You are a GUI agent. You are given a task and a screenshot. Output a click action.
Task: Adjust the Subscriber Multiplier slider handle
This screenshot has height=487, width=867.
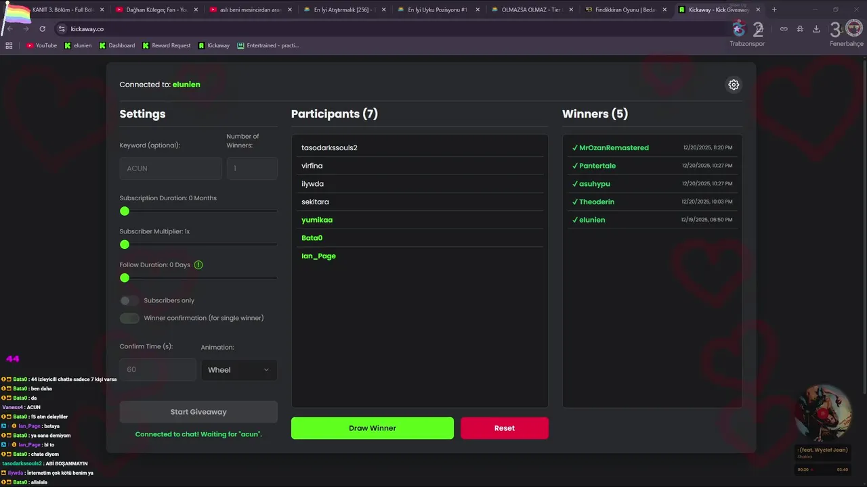(125, 244)
